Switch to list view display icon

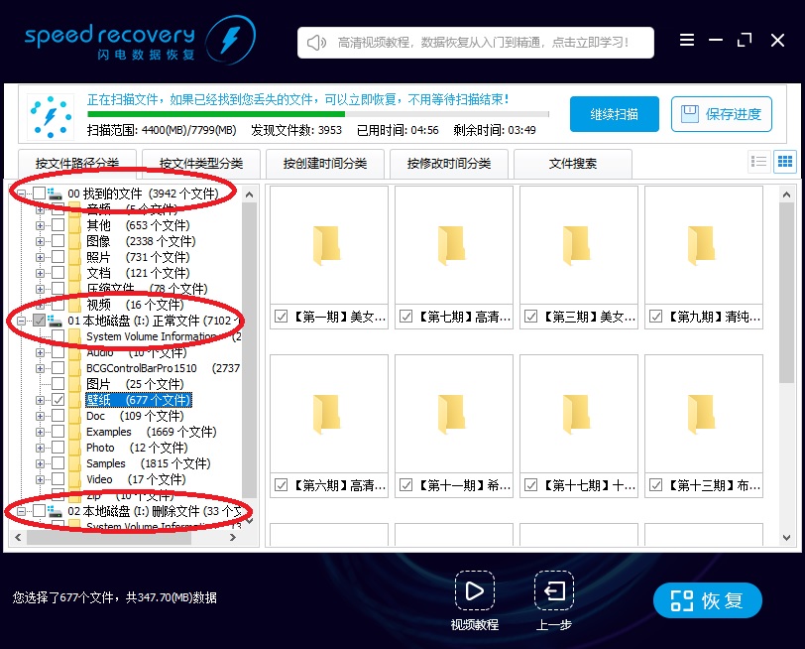tap(761, 161)
